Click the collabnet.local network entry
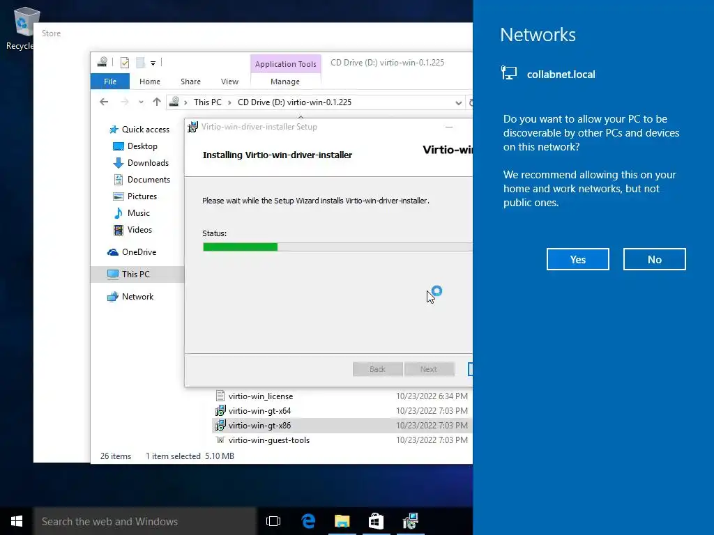 (x=548, y=74)
